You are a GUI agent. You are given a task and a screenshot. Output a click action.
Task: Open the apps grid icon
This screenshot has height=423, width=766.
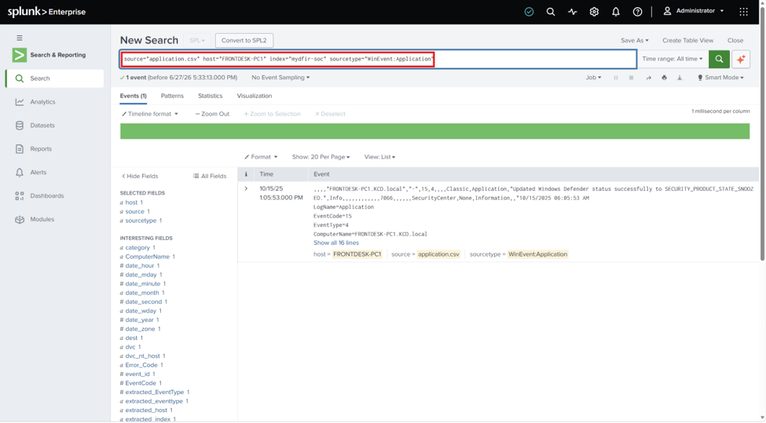click(x=743, y=12)
